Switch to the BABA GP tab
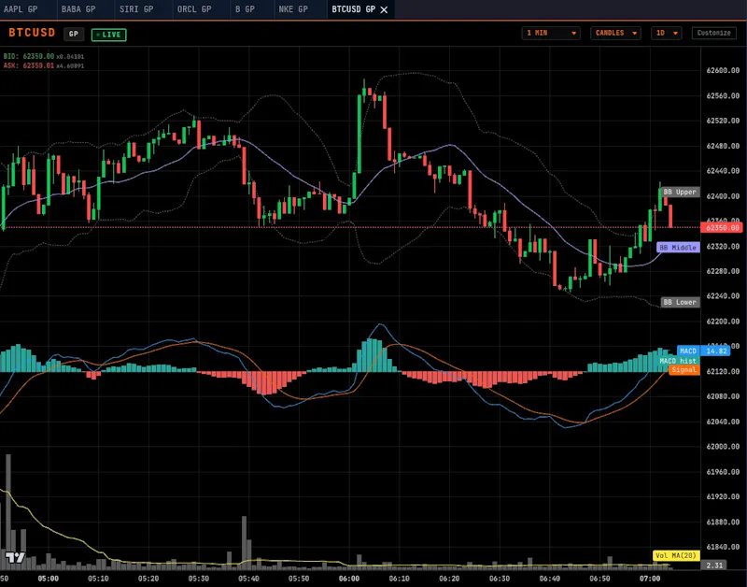This screenshot has height=587, width=747. pyautogui.click(x=78, y=9)
